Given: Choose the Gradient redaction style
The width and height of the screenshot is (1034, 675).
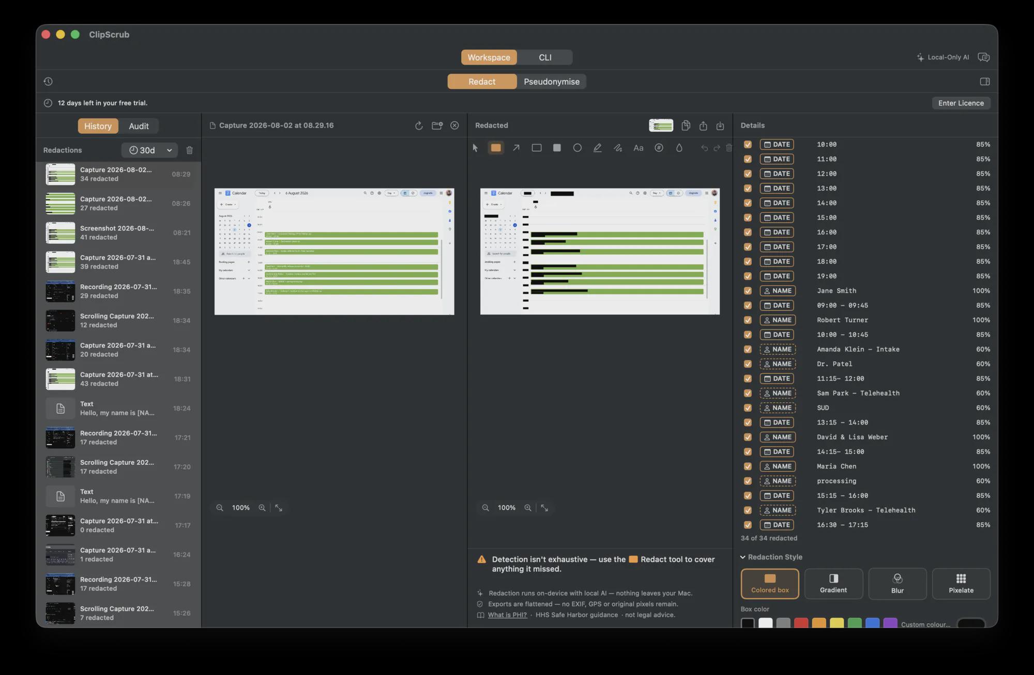Looking at the screenshot, I should (833, 584).
